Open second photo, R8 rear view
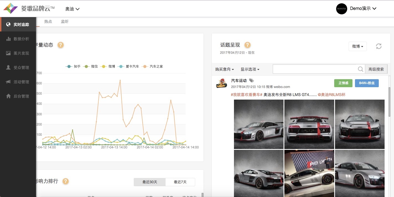Screen dimensions: 394x197 coord(309,124)
